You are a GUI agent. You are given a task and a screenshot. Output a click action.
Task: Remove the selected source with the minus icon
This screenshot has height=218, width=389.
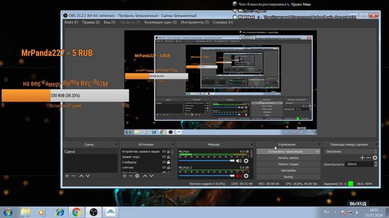(131, 176)
